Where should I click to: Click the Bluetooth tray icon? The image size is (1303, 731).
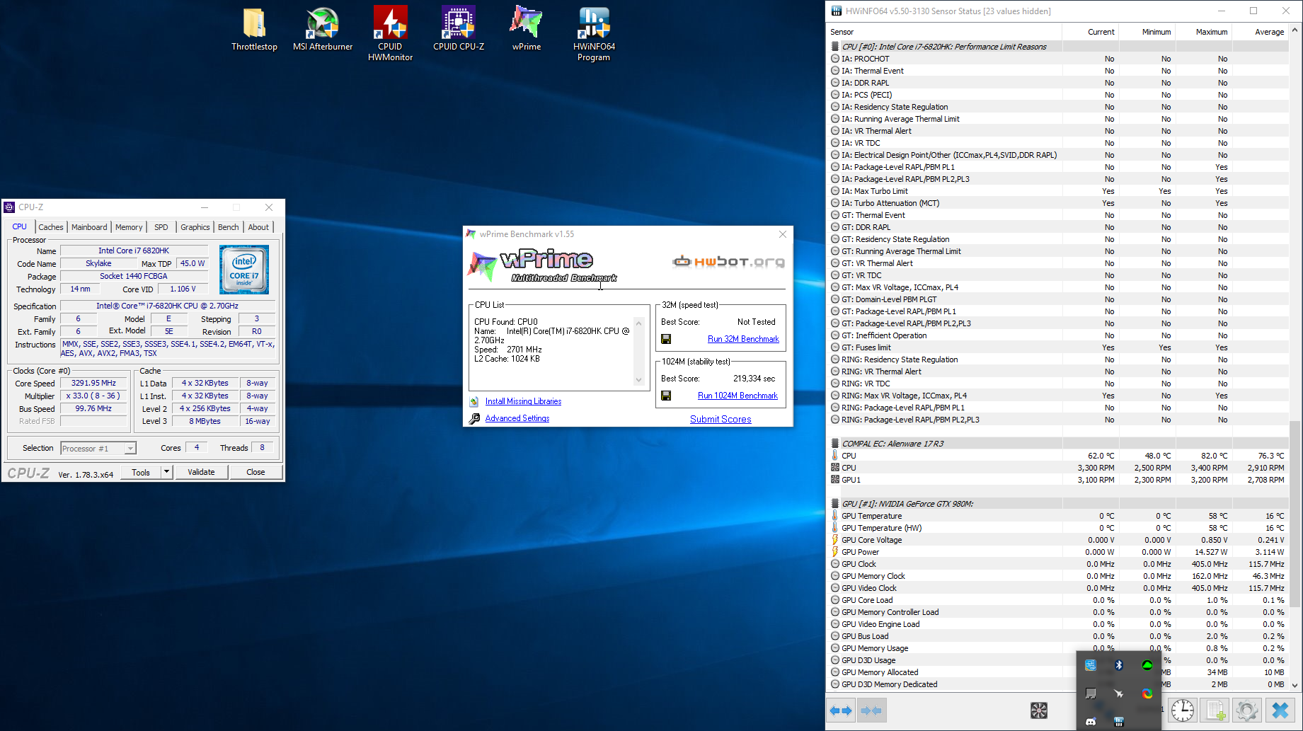pyautogui.click(x=1119, y=665)
